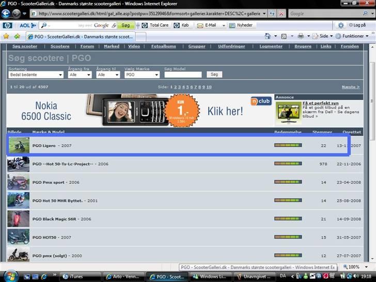Screen dimensions: 376x282
Task: Click the rating bar of PGO Ligero
Action: 288,146
